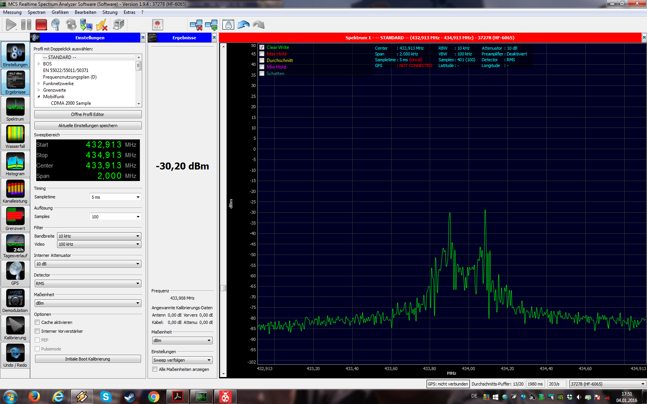This screenshot has height=404, width=647.
Task: Open the Bandbreite 10 kHz dropdown
Action: pos(99,236)
